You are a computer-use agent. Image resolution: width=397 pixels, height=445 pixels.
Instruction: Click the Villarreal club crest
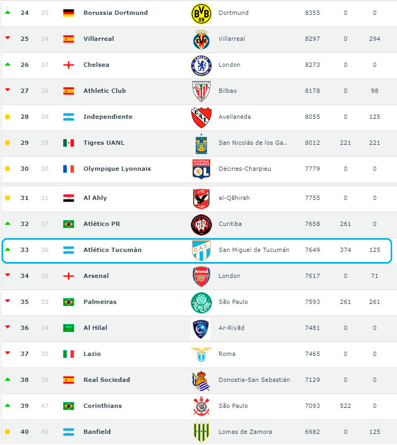click(x=201, y=39)
